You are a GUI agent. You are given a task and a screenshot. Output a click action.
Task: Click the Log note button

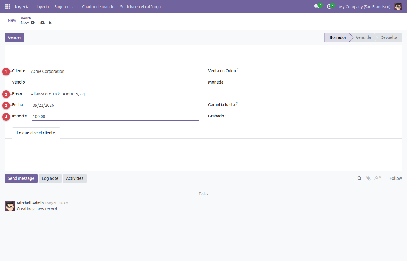click(x=50, y=178)
